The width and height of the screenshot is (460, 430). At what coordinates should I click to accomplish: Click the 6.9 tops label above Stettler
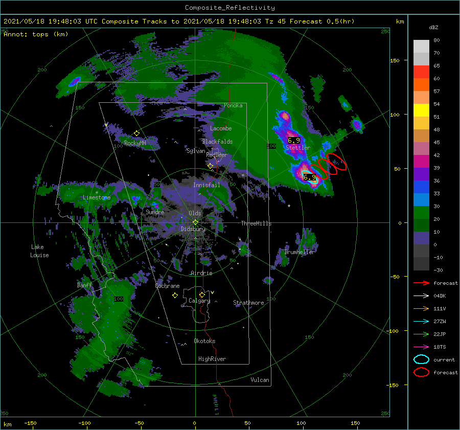click(x=294, y=141)
